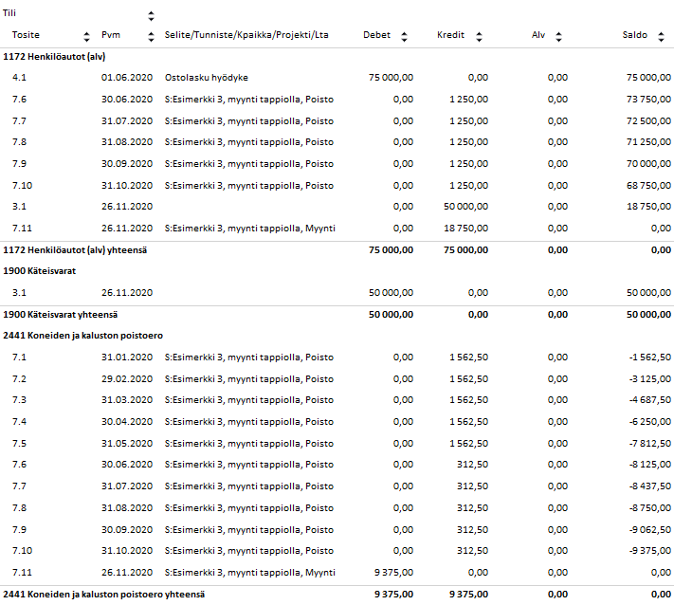Click saldo value -8 750,00
The height and width of the screenshot is (605, 692).
650,508
